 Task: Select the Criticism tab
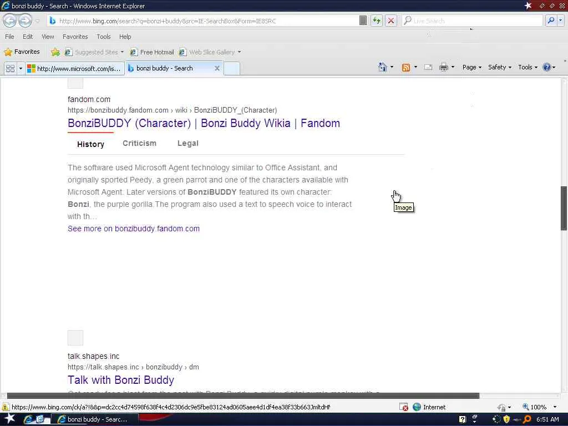click(139, 143)
